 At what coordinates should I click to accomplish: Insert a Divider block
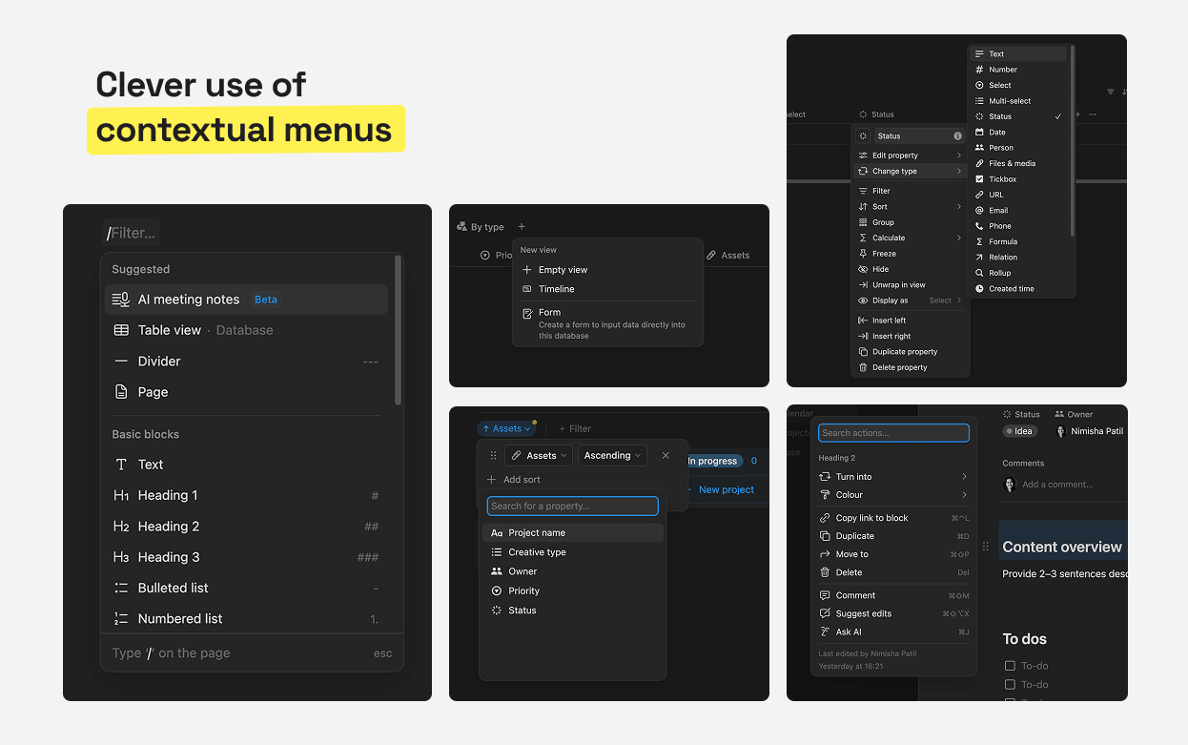(246, 362)
